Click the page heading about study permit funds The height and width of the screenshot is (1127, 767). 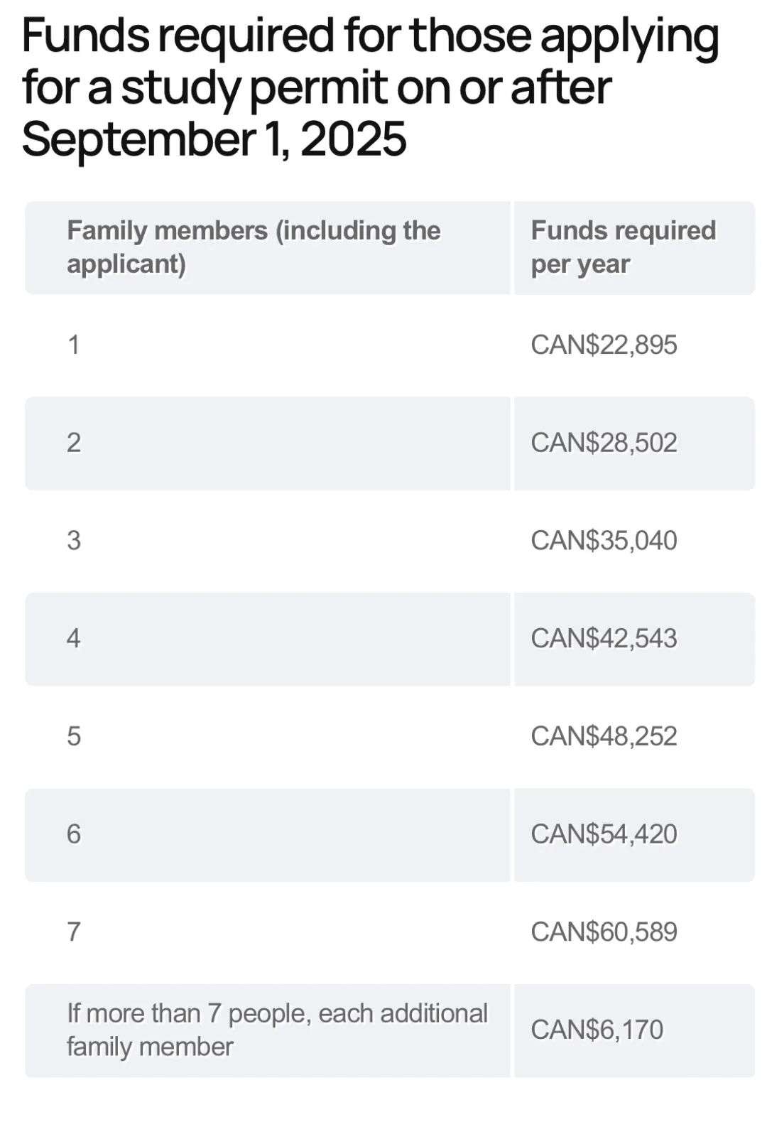click(x=370, y=87)
